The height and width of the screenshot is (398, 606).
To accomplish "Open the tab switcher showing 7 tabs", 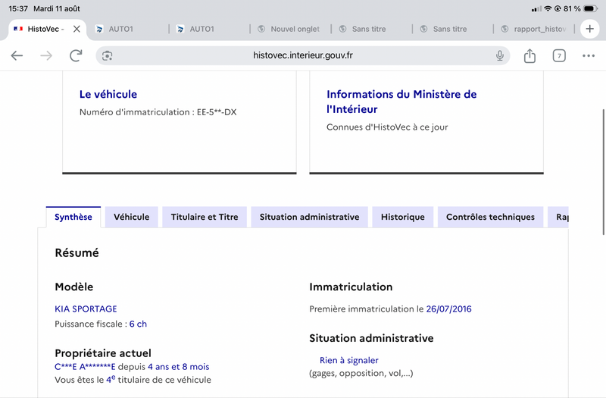I will click(559, 55).
